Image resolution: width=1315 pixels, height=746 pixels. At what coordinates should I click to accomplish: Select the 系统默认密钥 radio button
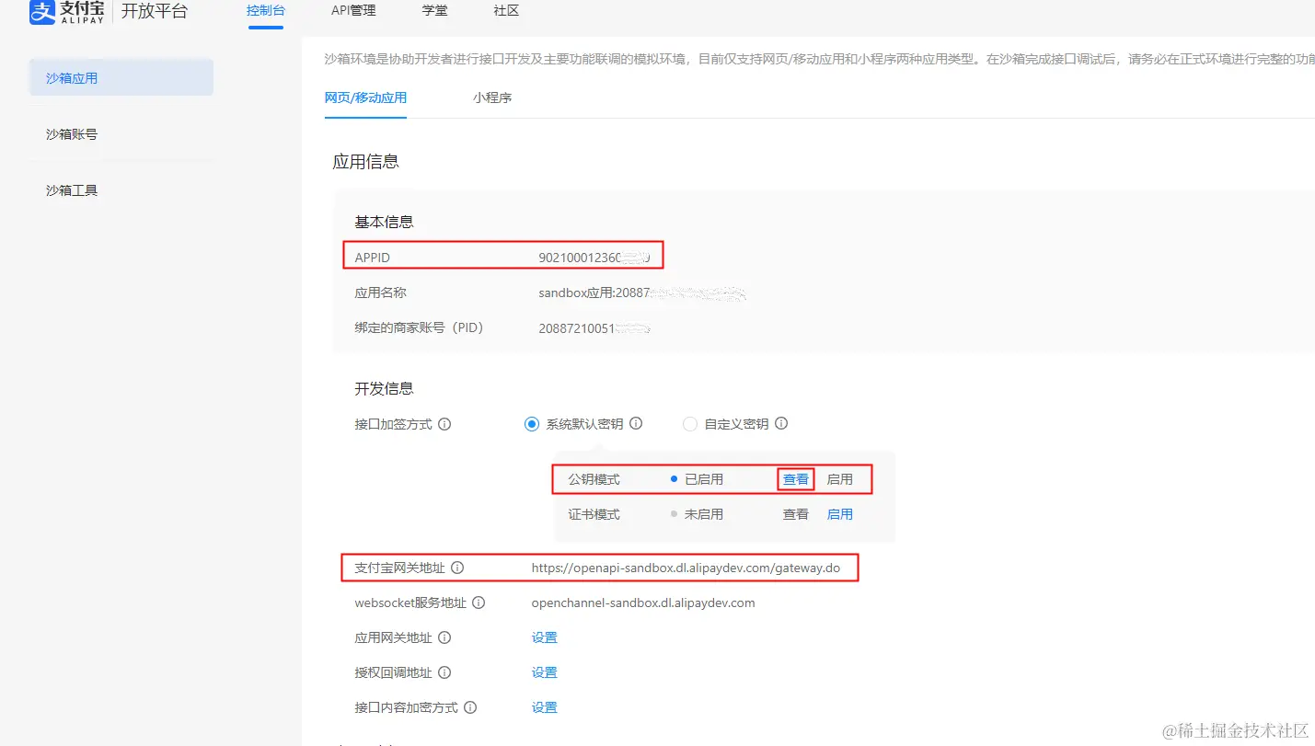531,424
